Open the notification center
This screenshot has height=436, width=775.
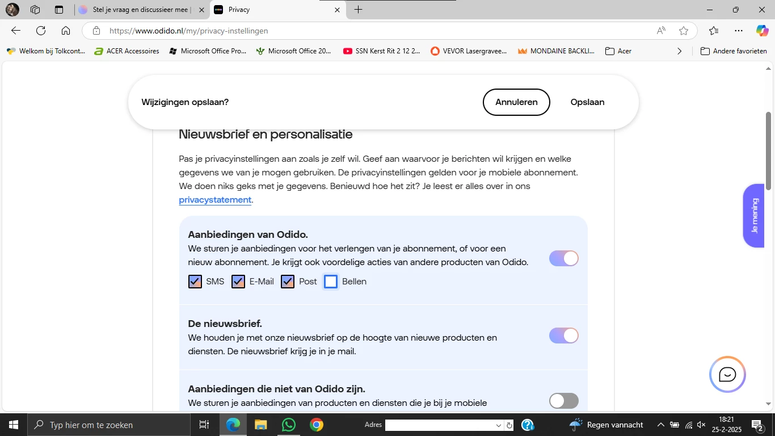(757, 425)
